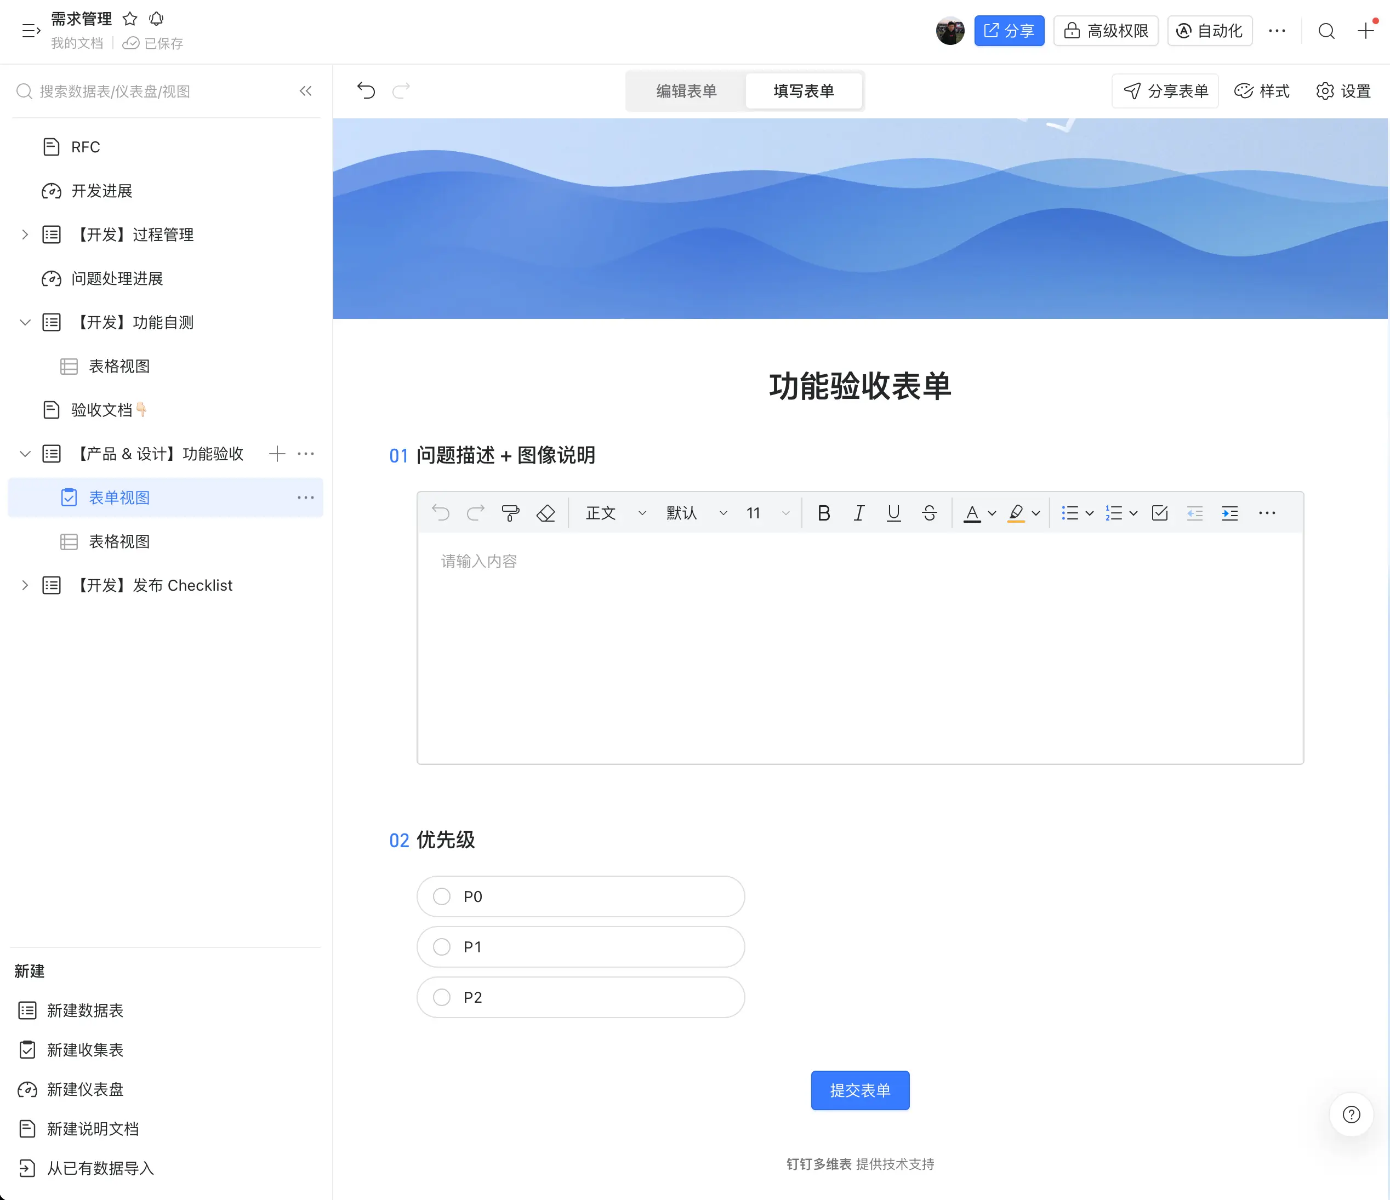The height and width of the screenshot is (1200, 1390).
Task: Click the format painter icon
Action: click(x=510, y=513)
